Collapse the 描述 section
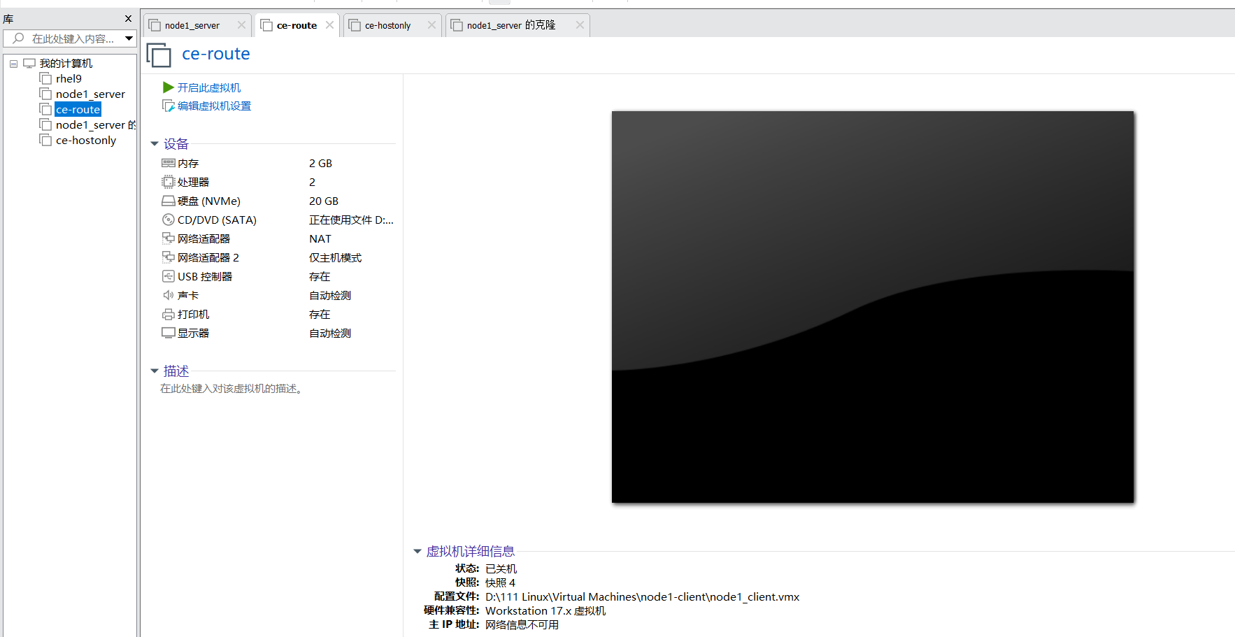The height and width of the screenshot is (637, 1235). click(x=155, y=371)
